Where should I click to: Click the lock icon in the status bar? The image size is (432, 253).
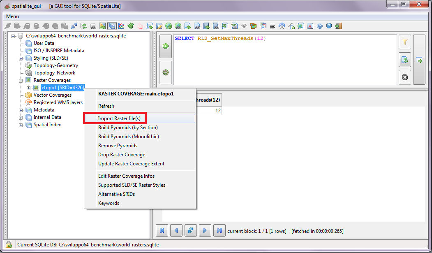pos(9,244)
